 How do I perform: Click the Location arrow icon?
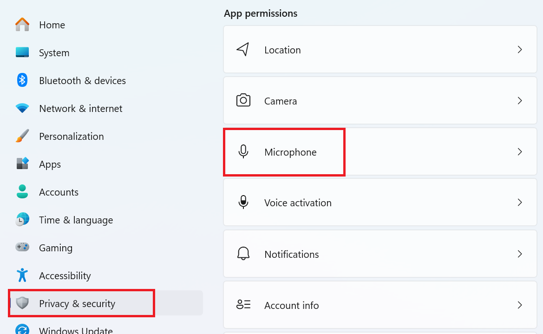click(x=243, y=50)
